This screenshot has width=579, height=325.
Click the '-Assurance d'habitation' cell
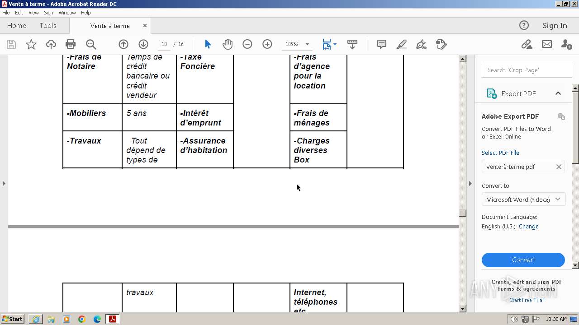[x=205, y=149]
